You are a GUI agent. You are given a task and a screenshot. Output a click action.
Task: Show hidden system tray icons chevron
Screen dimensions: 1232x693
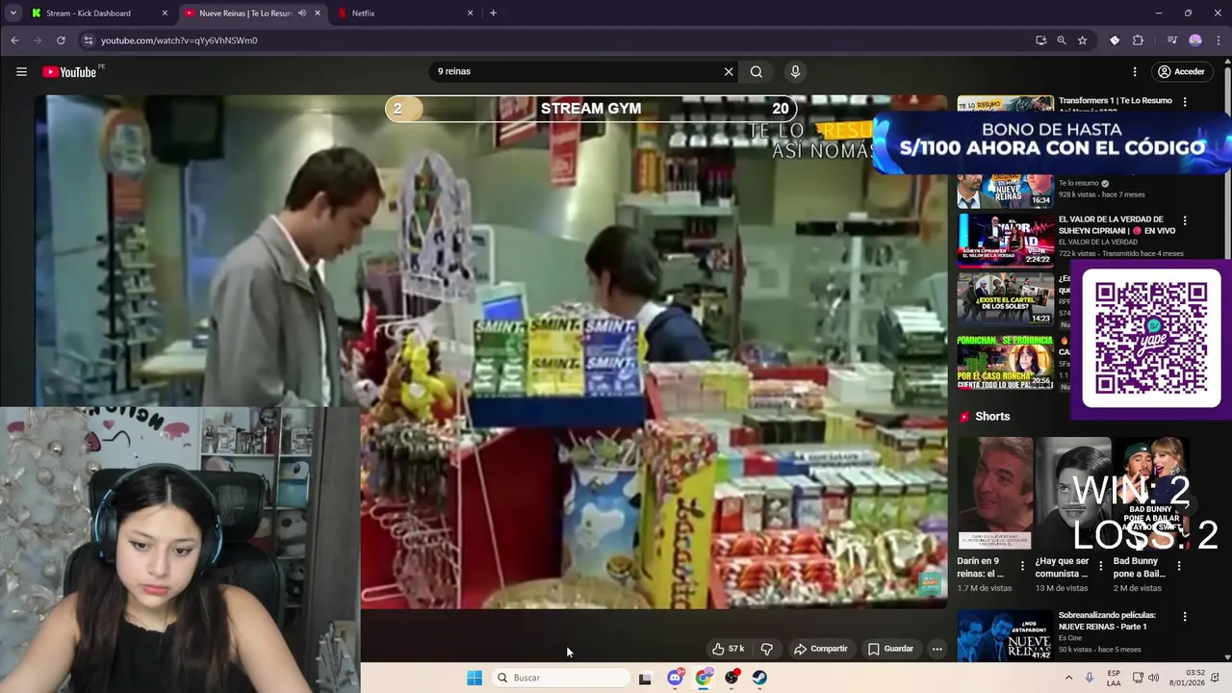(x=1068, y=678)
